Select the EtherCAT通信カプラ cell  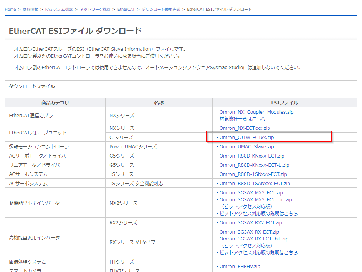(55, 115)
